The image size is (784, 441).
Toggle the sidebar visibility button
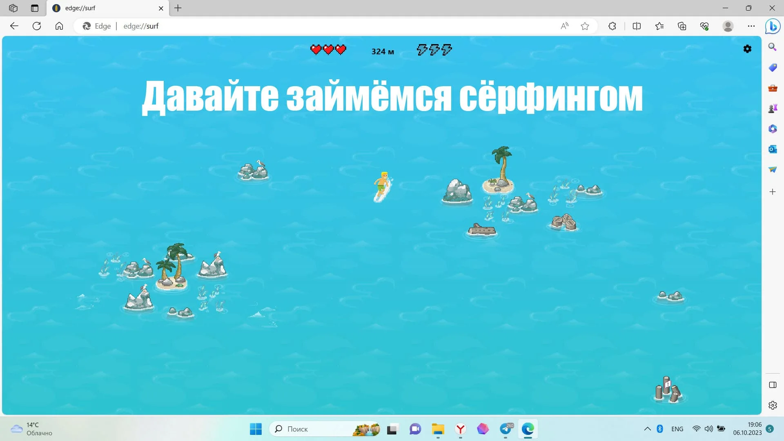point(773,385)
